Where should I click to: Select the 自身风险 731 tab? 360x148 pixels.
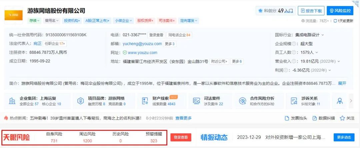click(x=54, y=137)
